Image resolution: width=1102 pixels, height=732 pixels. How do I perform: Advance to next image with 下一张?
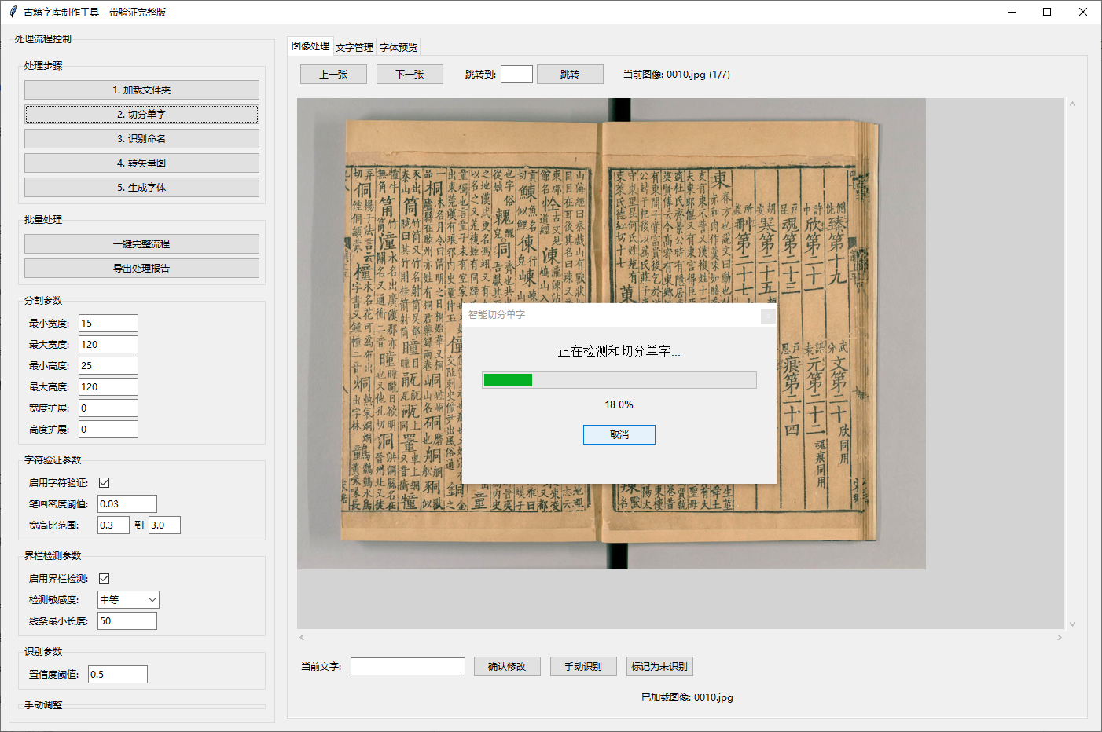410,73
